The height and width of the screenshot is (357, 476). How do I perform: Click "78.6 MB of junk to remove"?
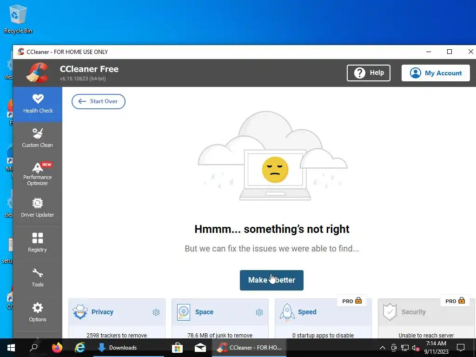point(220,336)
